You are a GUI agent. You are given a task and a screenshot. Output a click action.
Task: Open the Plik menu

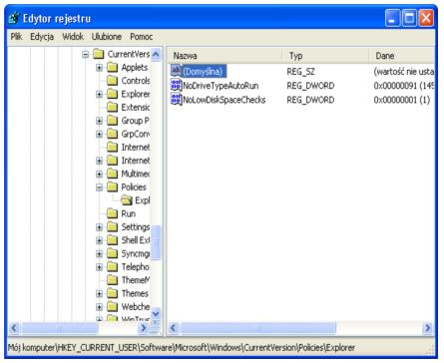coord(16,36)
